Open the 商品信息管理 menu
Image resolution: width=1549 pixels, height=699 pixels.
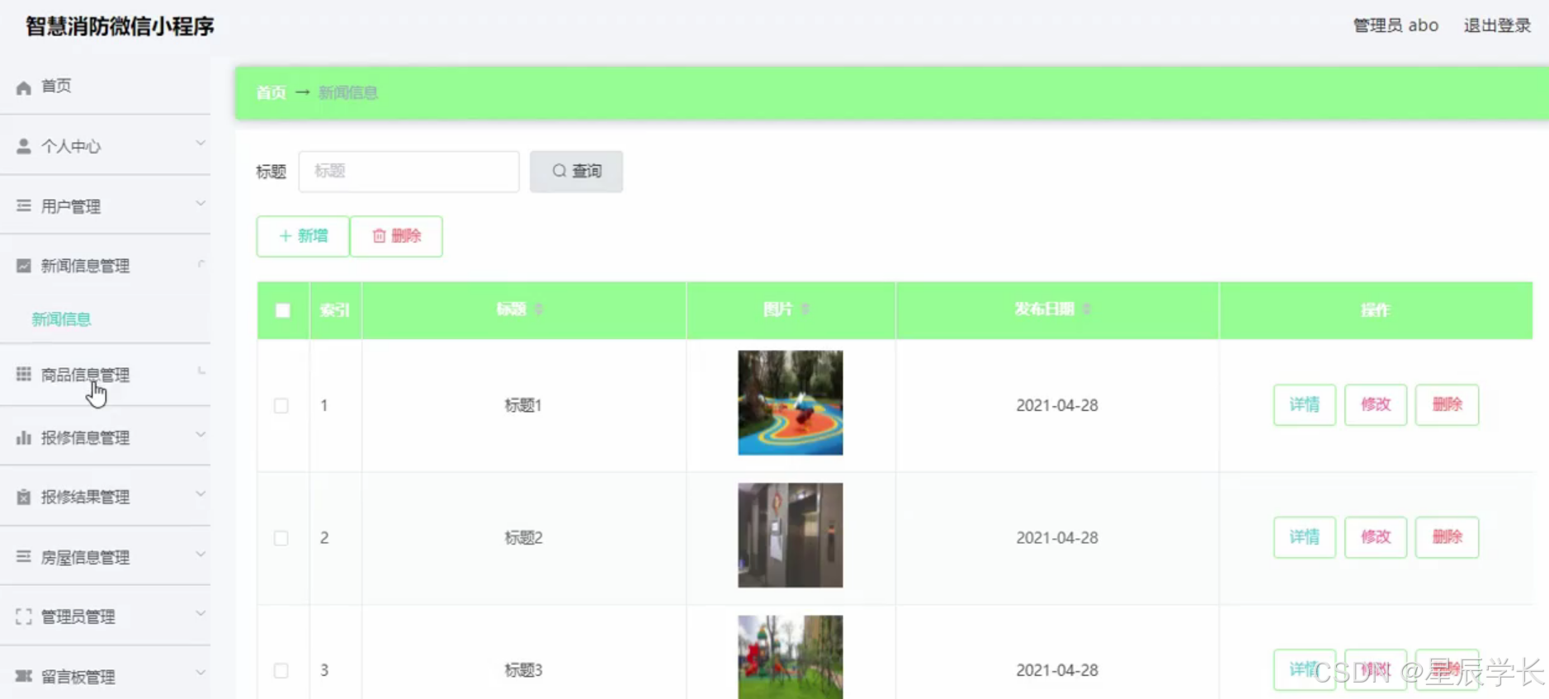(105, 375)
